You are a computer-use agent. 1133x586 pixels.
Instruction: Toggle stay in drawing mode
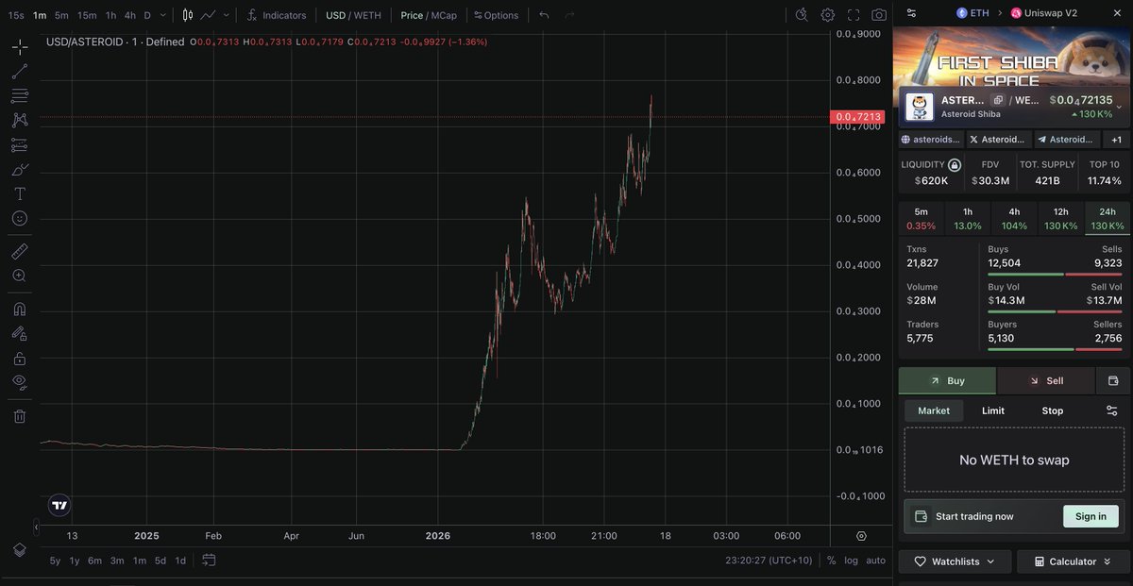[20, 333]
